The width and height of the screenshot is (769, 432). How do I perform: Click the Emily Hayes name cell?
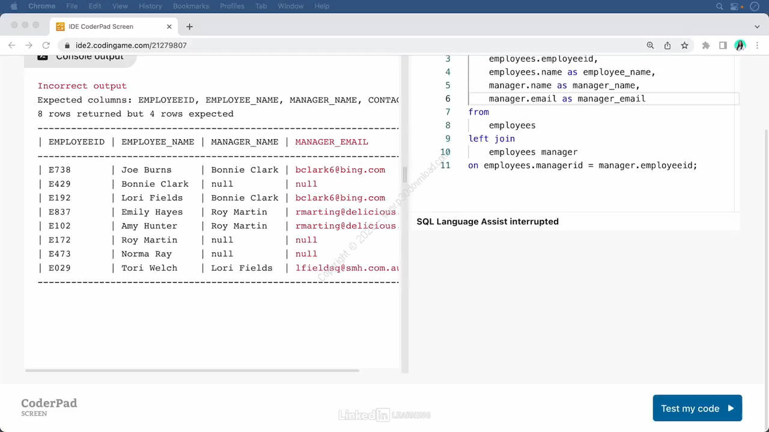point(152,212)
